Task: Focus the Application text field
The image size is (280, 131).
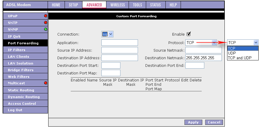Action: 120,43
